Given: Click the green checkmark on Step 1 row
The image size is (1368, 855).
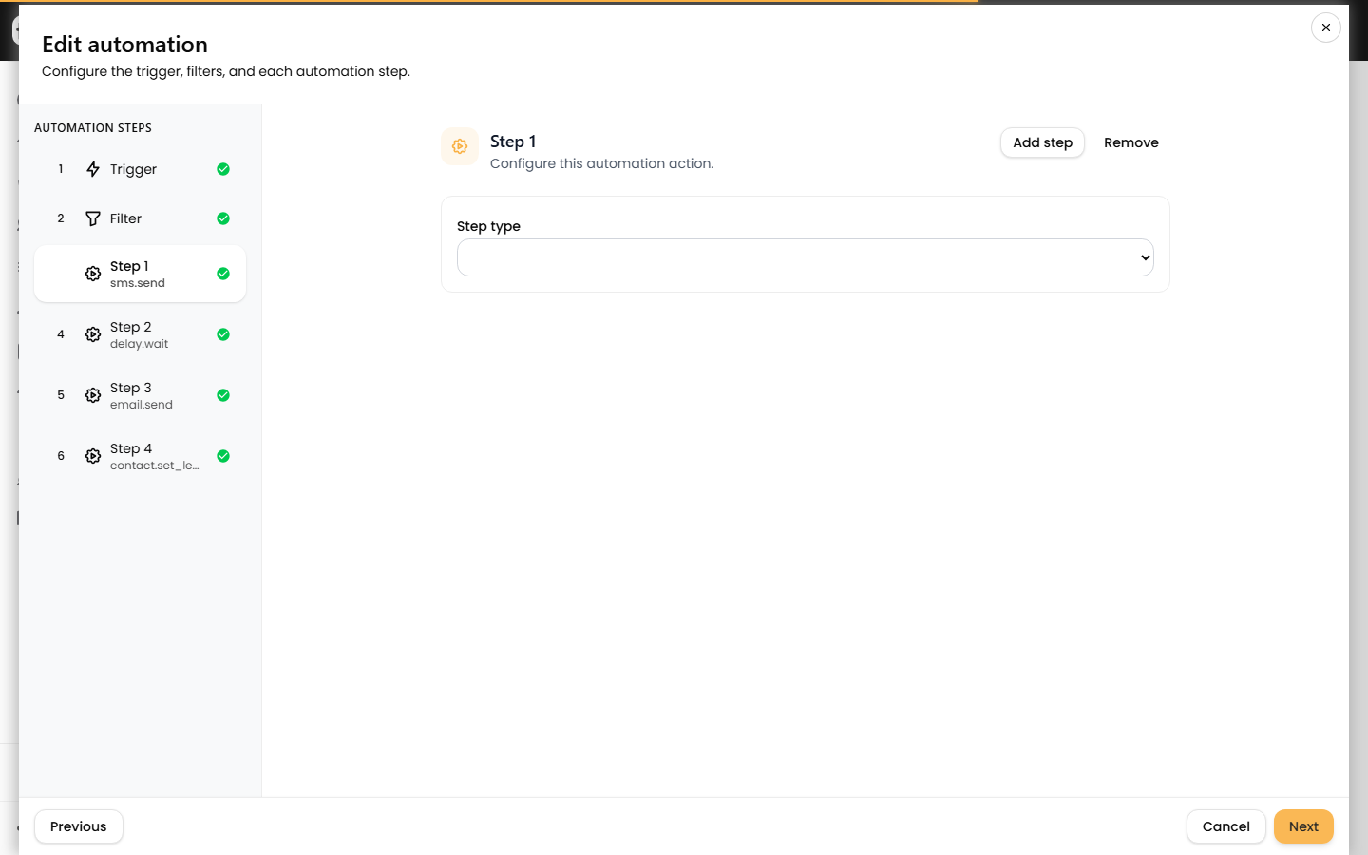Looking at the screenshot, I should pyautogui.click(x=223, y=274).
